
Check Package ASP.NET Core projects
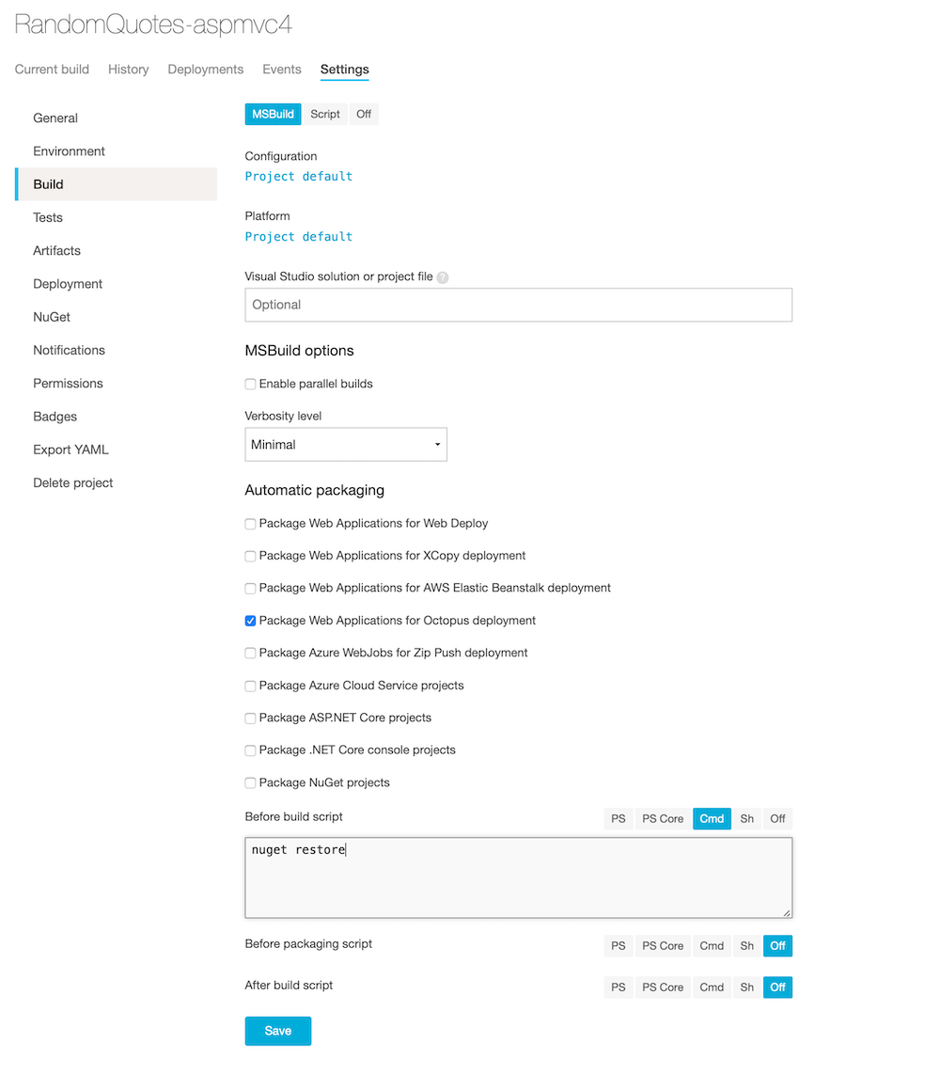(250, 717)
